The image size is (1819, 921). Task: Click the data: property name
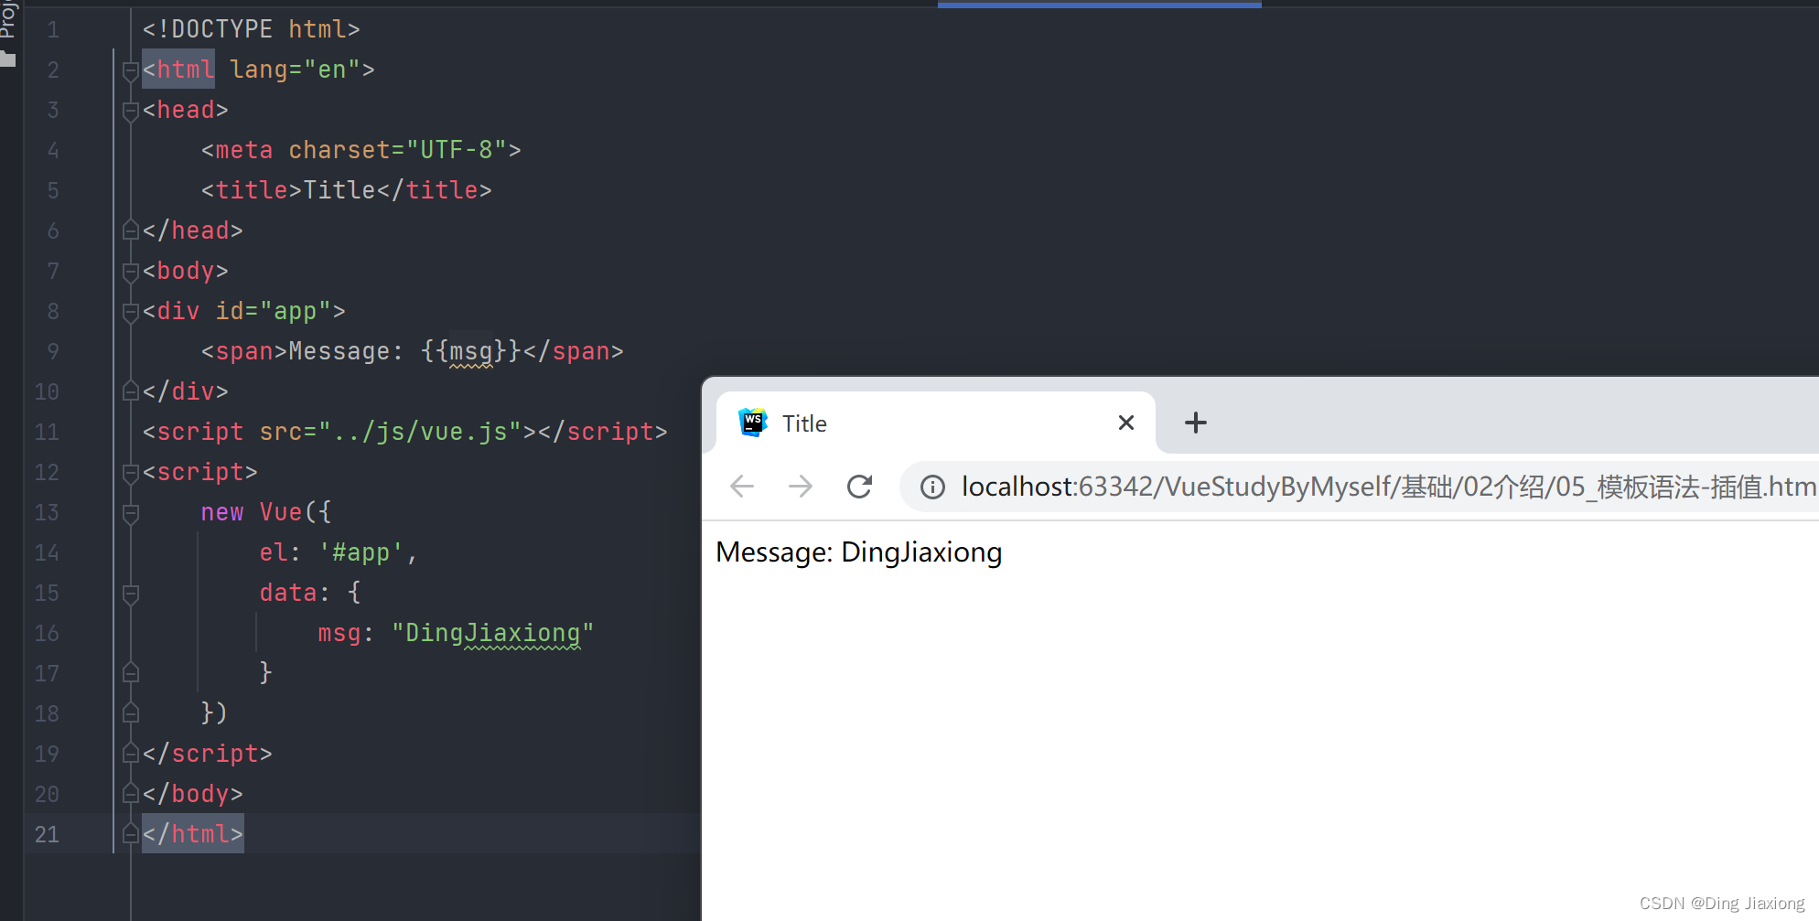(x=288, y=594)
